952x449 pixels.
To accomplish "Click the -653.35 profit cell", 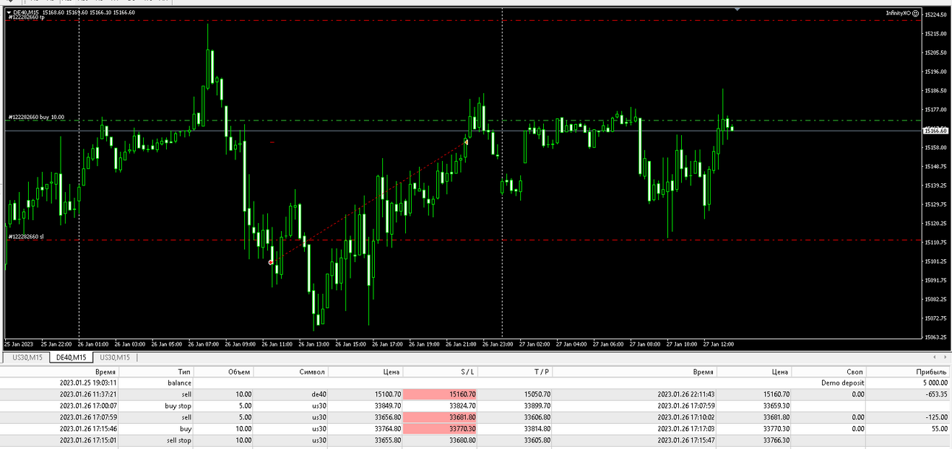I will pos(936,394).
